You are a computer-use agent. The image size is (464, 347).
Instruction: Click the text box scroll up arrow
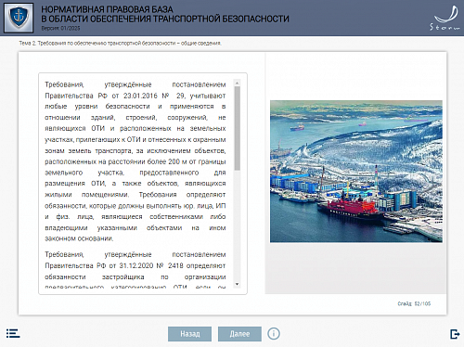tap(238, 83)
